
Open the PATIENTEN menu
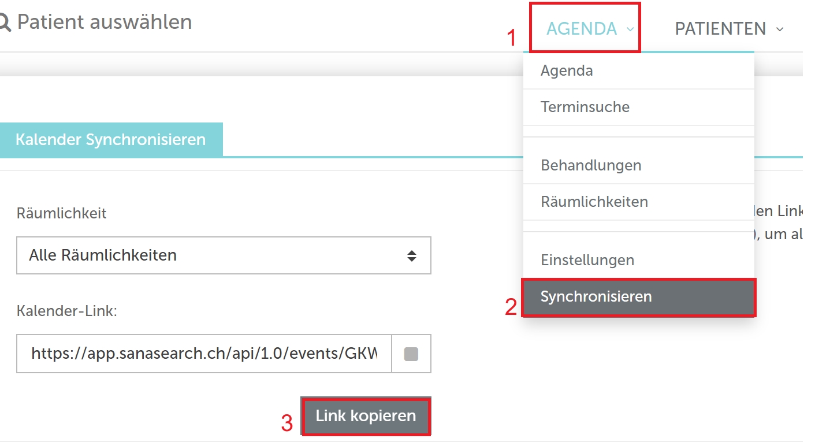point(729,28)
